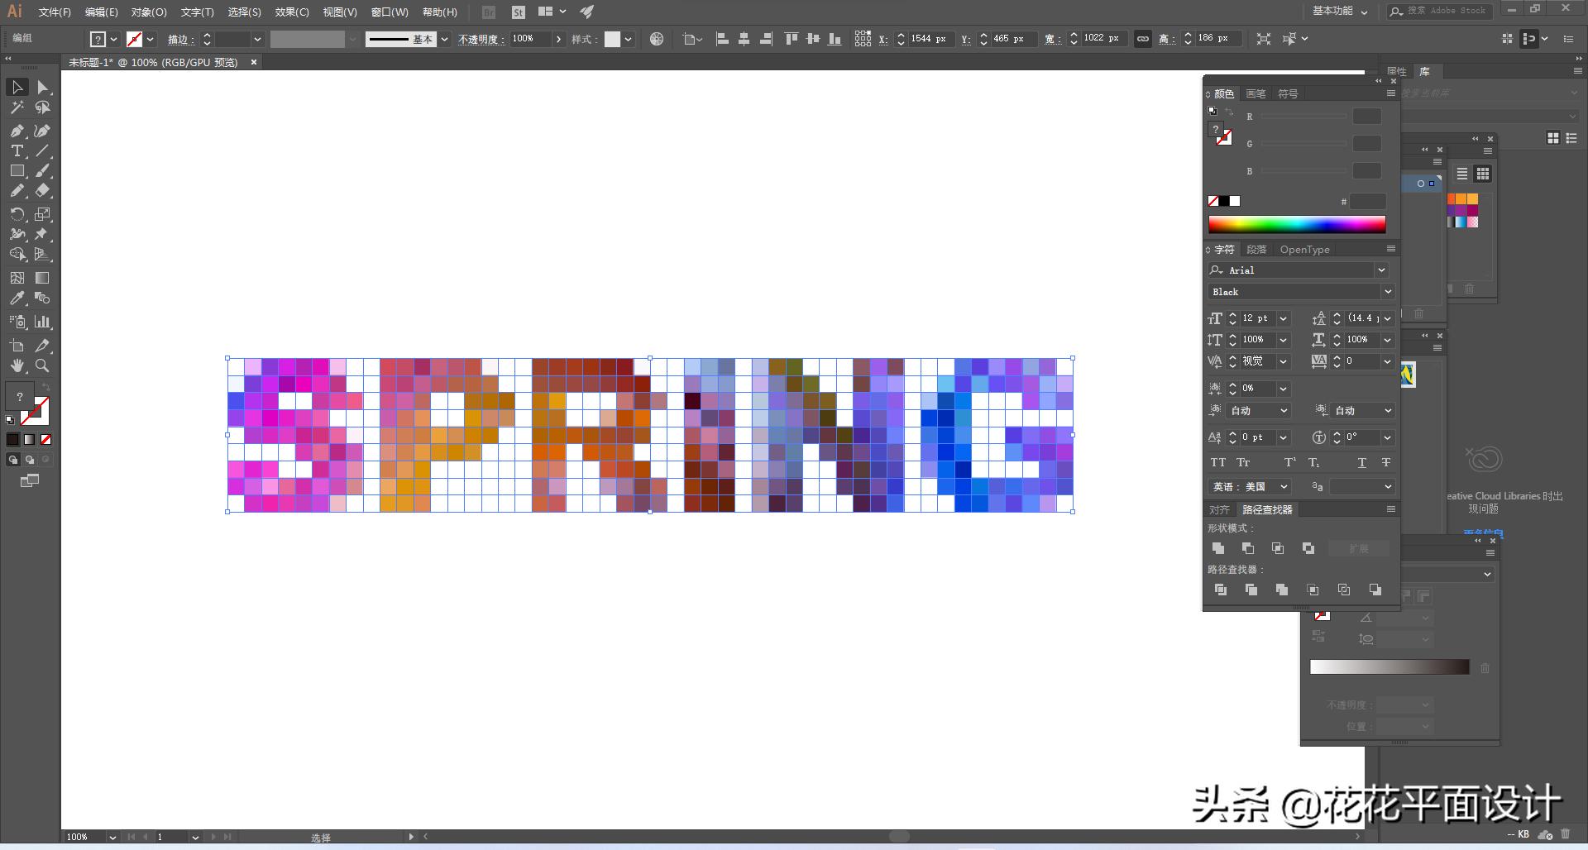Select the Hand tool
Viewport: 1588px width, 850px height.
pyautogui.click(x=17, y=365)
